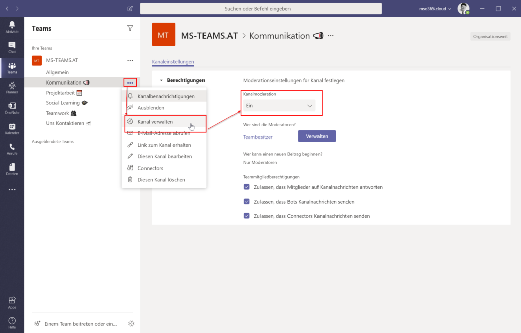Click the filter icon beside Teams heading
Viewport: 521px width, 333px height.
pos(130,29)
